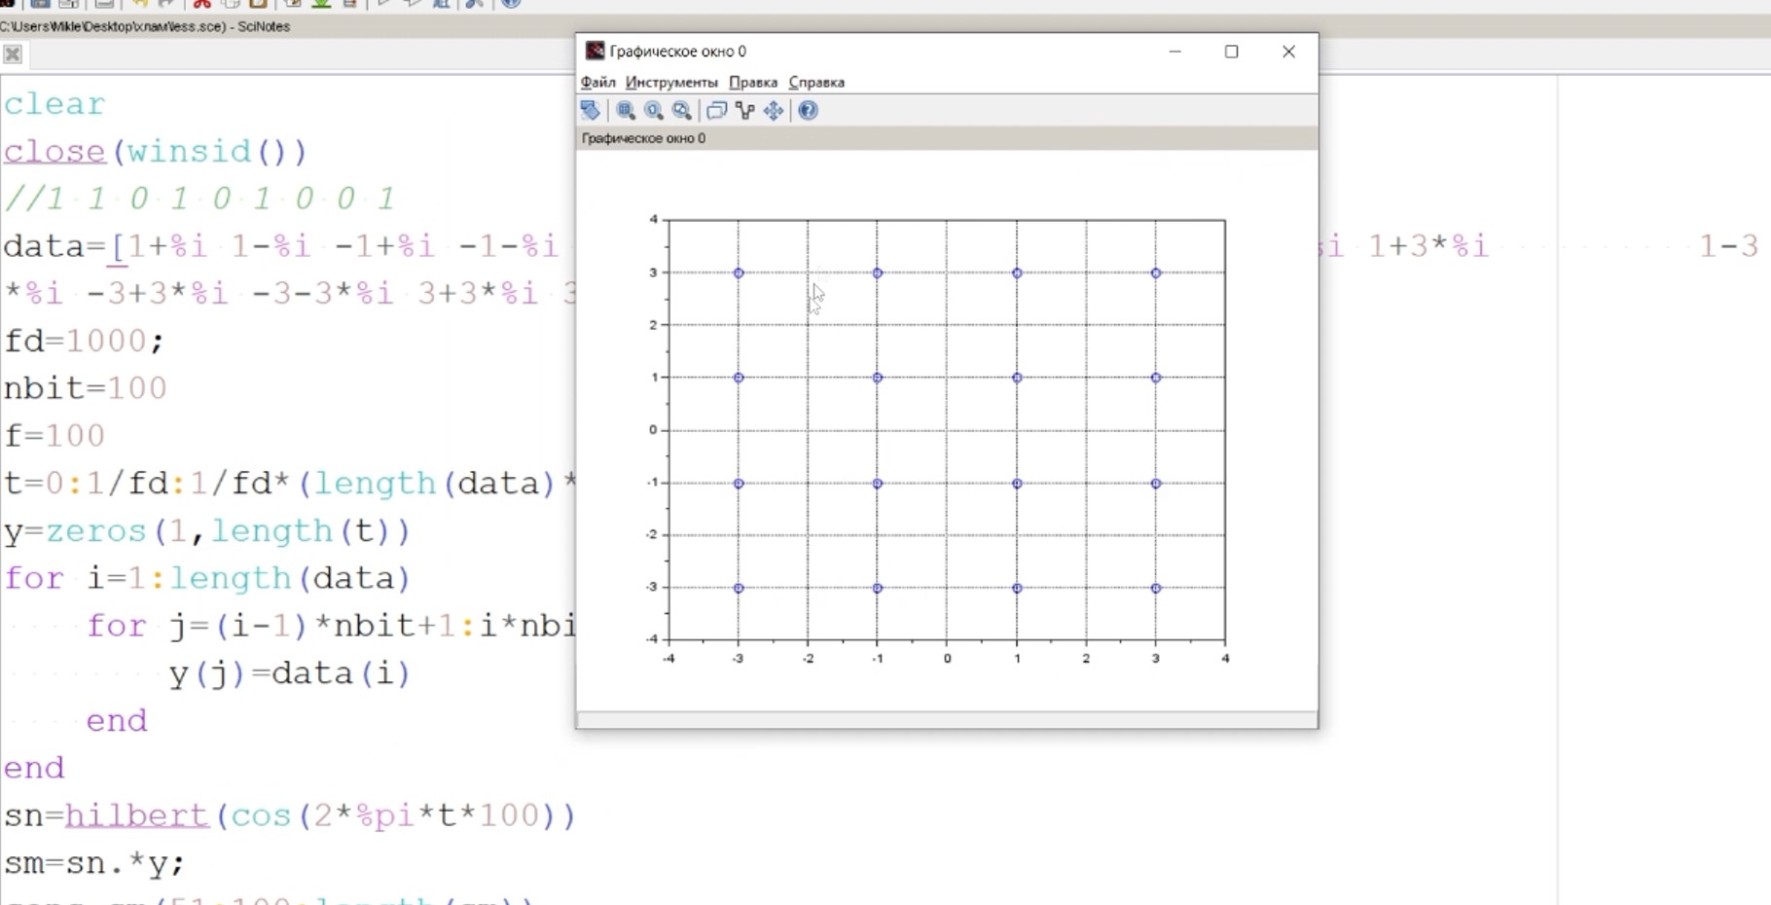Click the plot point at x=1, y=-3
This screenshot has width=1771, height=905.
[x=1017, y=589]
